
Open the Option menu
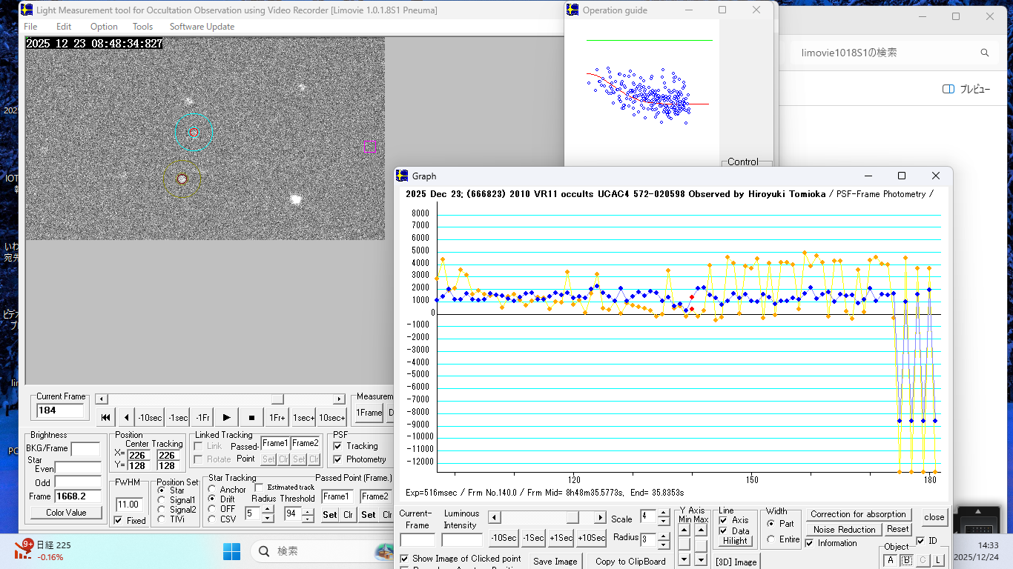click(x=104, y=27)
